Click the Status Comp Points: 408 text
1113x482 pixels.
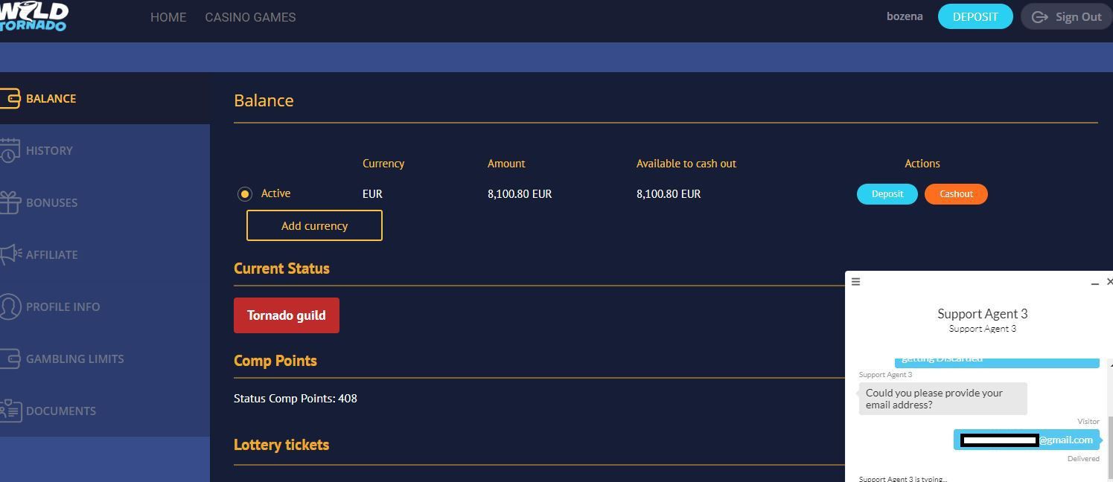coord(296,398)
